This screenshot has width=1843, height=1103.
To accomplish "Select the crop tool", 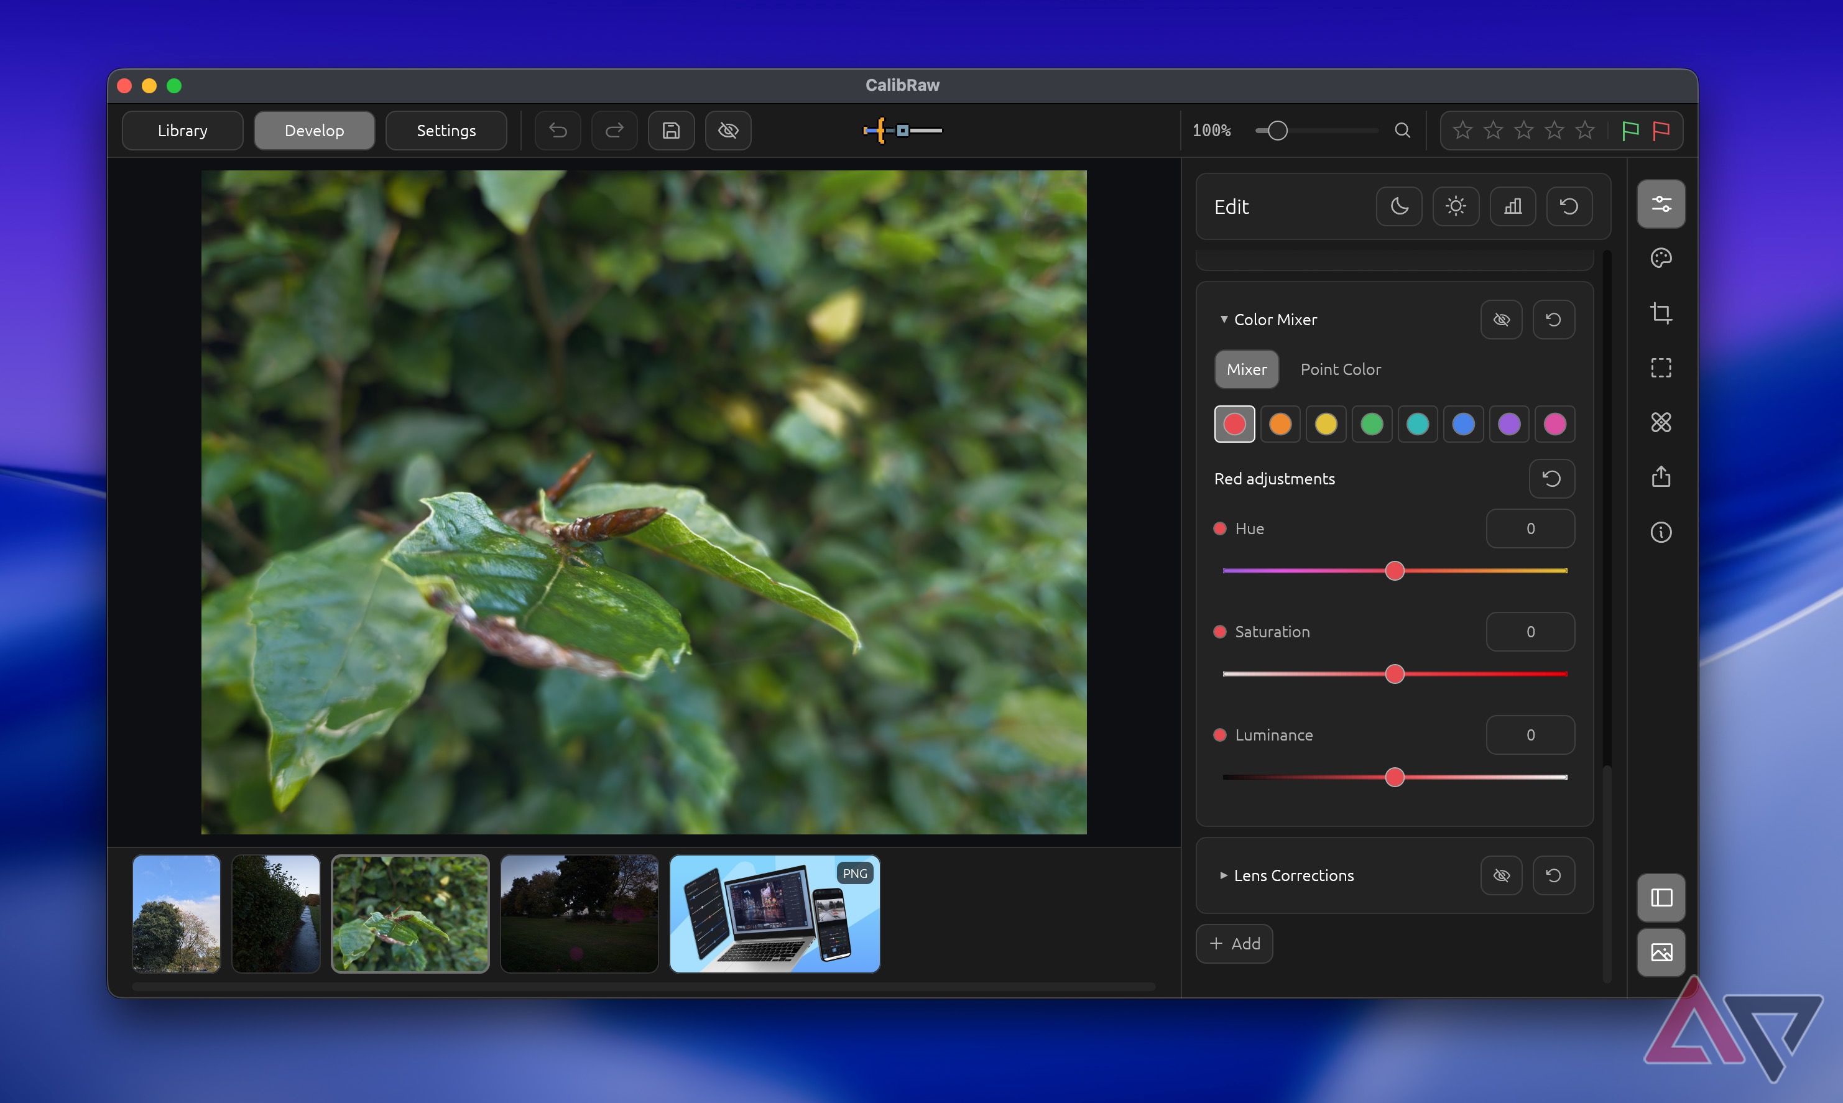I will pyautogui.click(x=1661, y=313).
